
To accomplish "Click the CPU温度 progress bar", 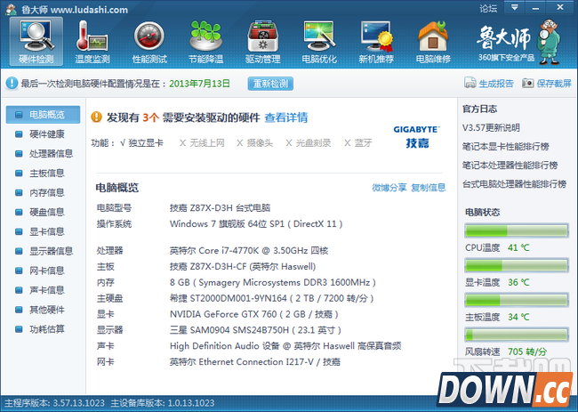I will tap(517, 230).
